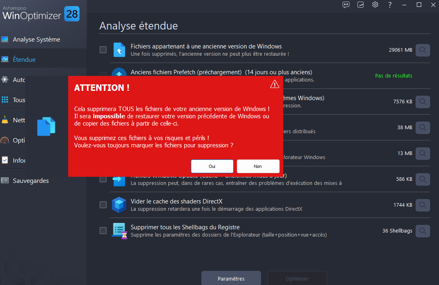Confirm deletion by clicking Oui
This screenshot has width=439, height=285.
[212, 166]
